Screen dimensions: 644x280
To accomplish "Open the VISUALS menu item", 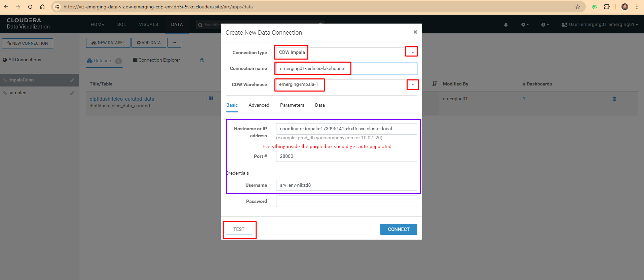I will click(149, 25).
